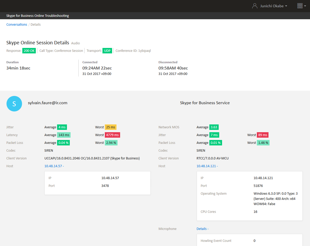The image size is (310, 246).
Task: Click the CPU Cores value 16
Action: [255, 212]
